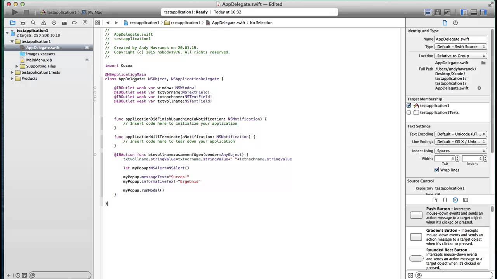Stop the running application
Image resolution: width=497 pixels, height=279 pixels.
[26, 12]
